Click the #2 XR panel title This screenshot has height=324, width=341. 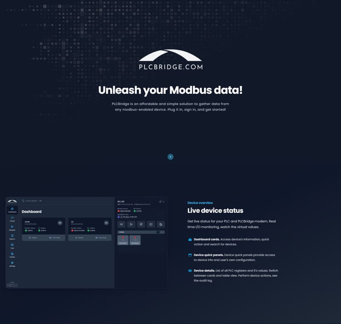[121, 202]
